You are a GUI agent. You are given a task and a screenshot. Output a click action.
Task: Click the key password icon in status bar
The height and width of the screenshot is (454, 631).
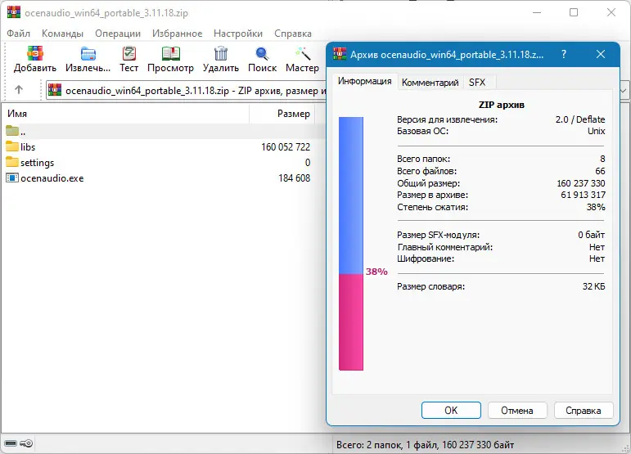point(26,443)
